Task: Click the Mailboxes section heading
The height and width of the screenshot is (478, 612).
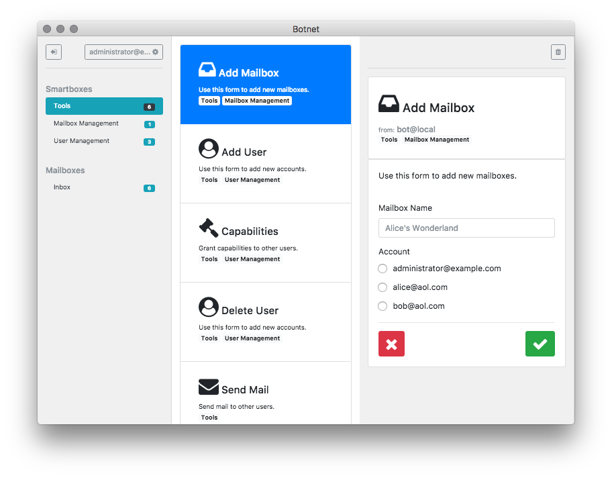Action: tap(65, 171)
